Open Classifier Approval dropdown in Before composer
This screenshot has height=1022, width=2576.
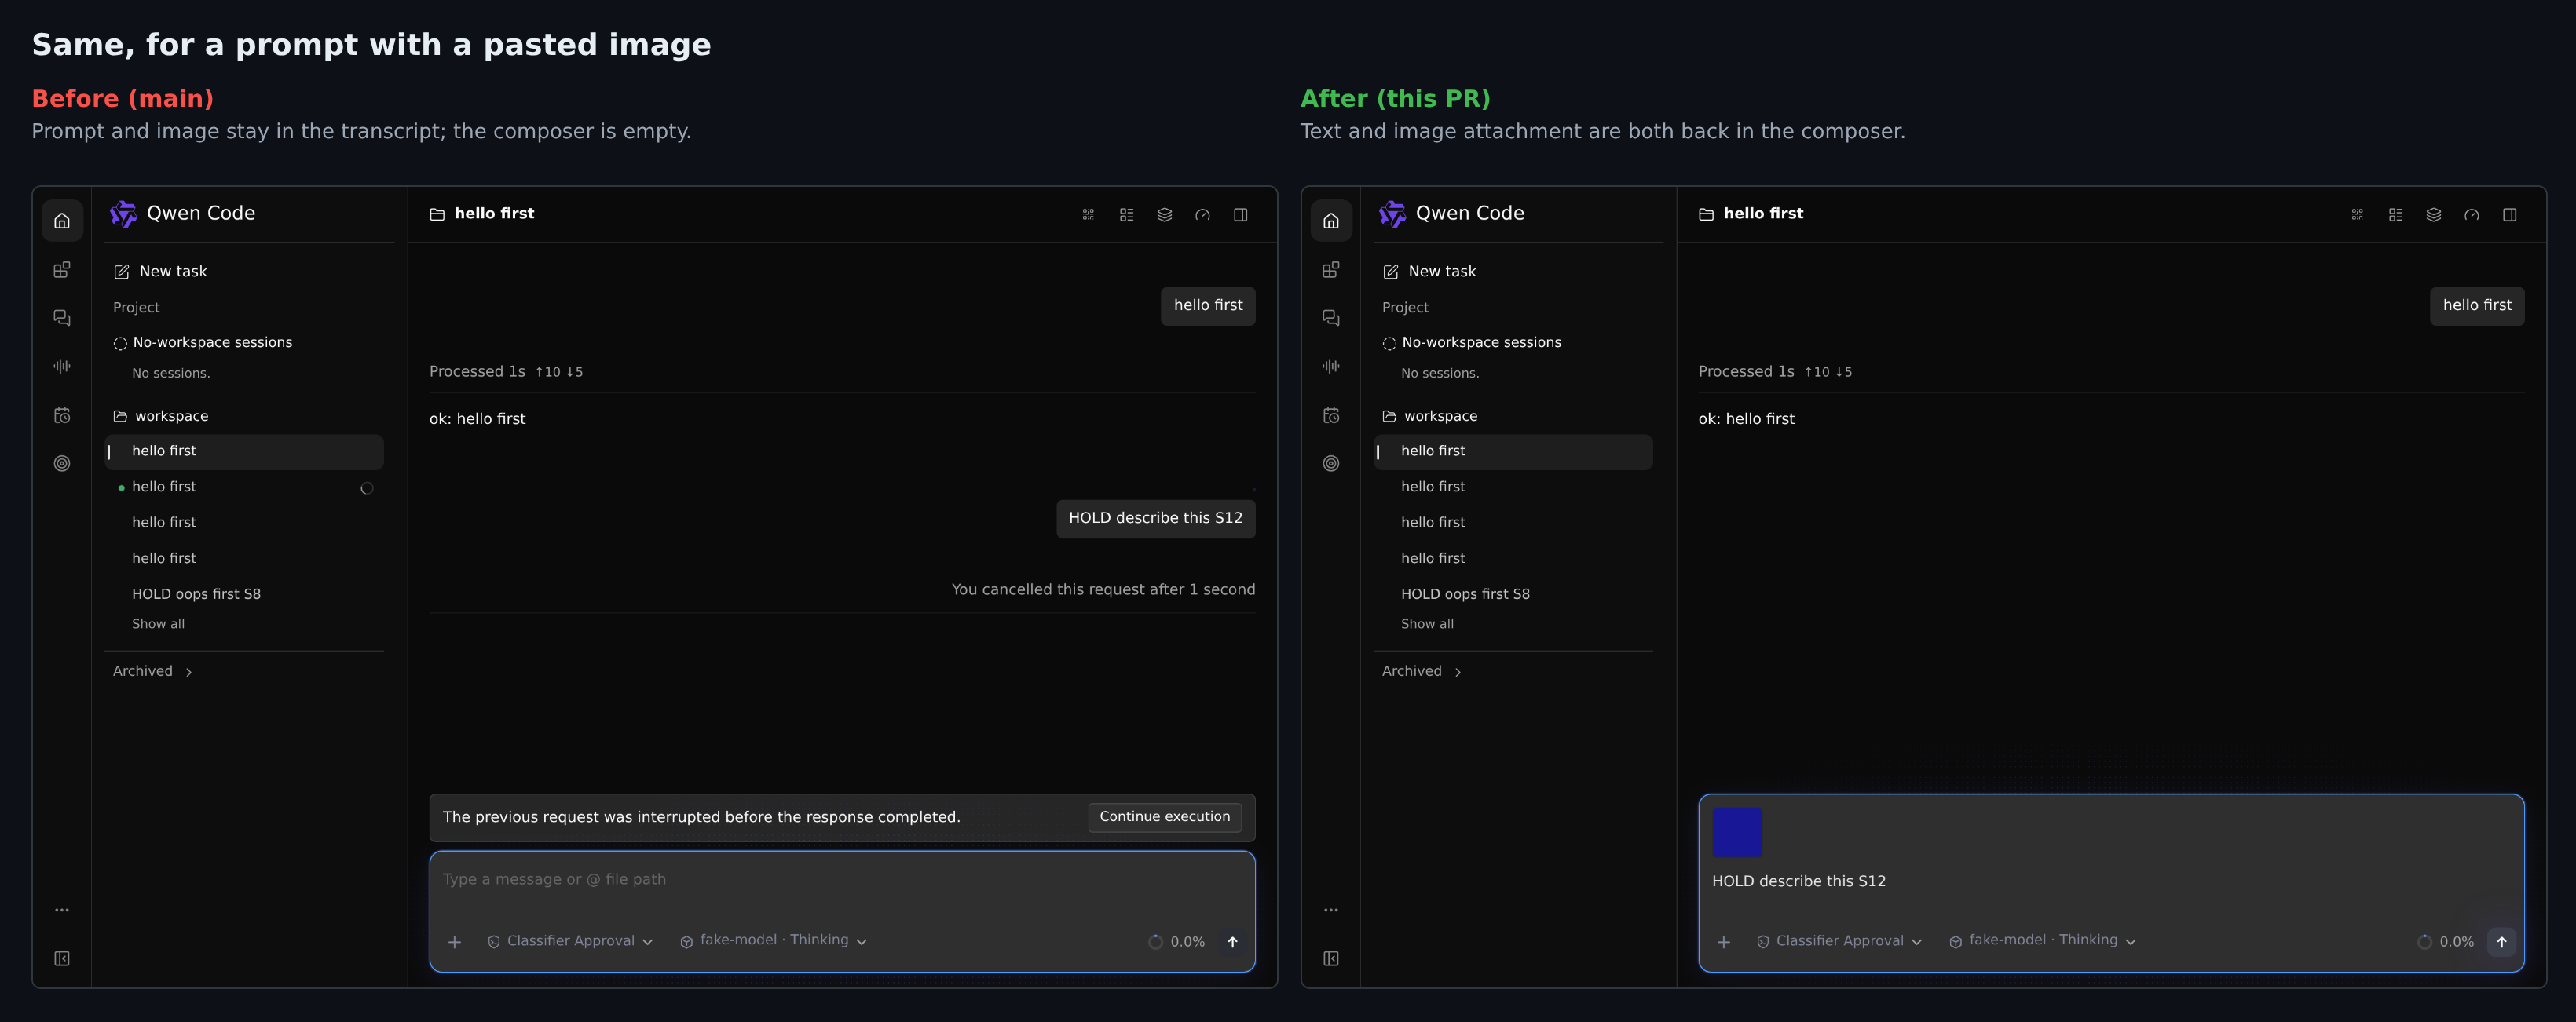pos(571,941)
